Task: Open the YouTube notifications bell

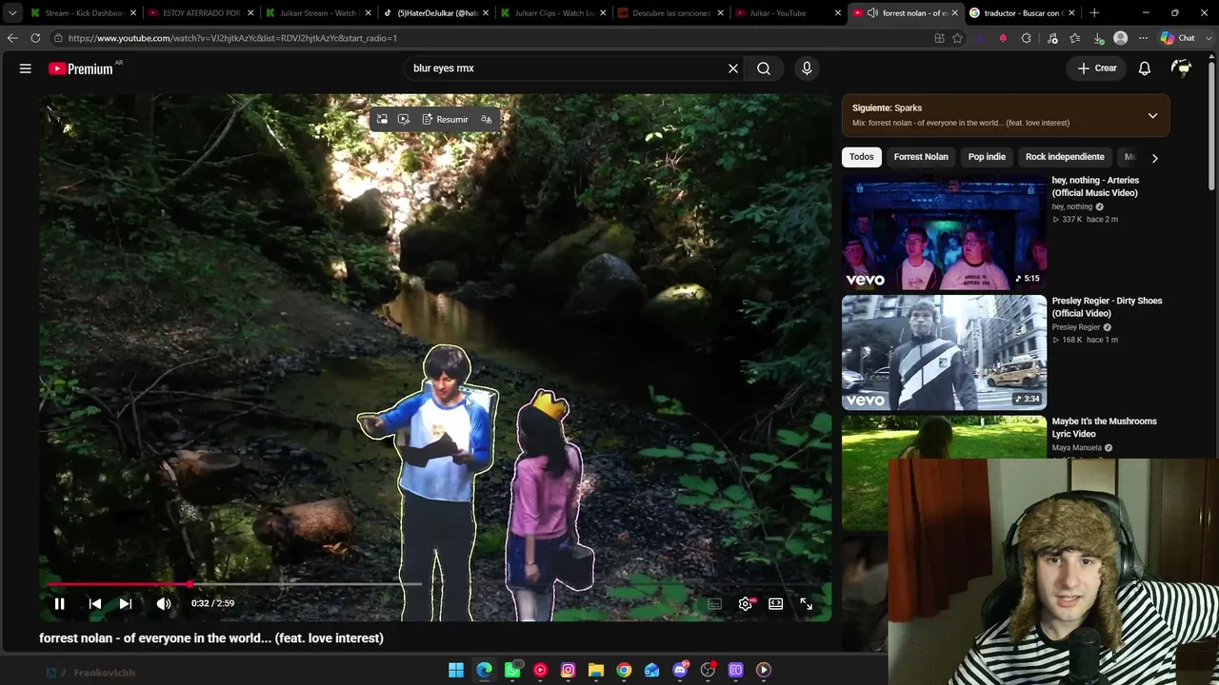Action: [1145, 68]
